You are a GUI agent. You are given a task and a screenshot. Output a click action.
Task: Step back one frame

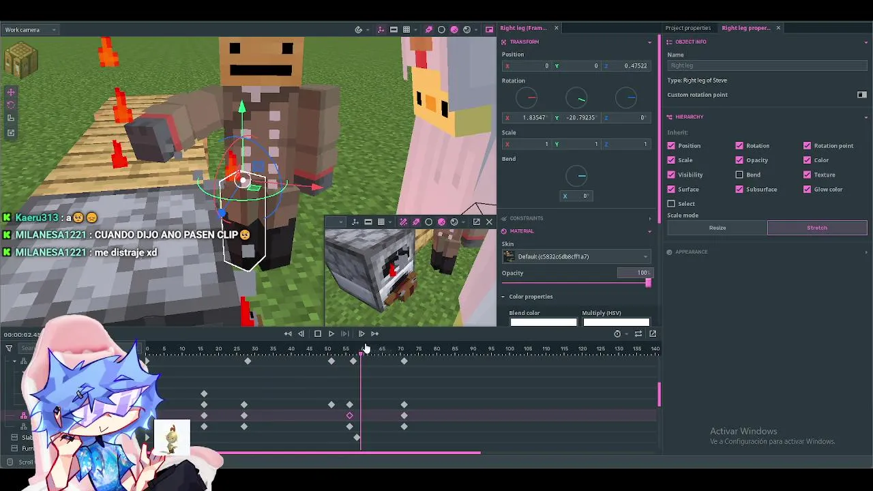[301, 333]
